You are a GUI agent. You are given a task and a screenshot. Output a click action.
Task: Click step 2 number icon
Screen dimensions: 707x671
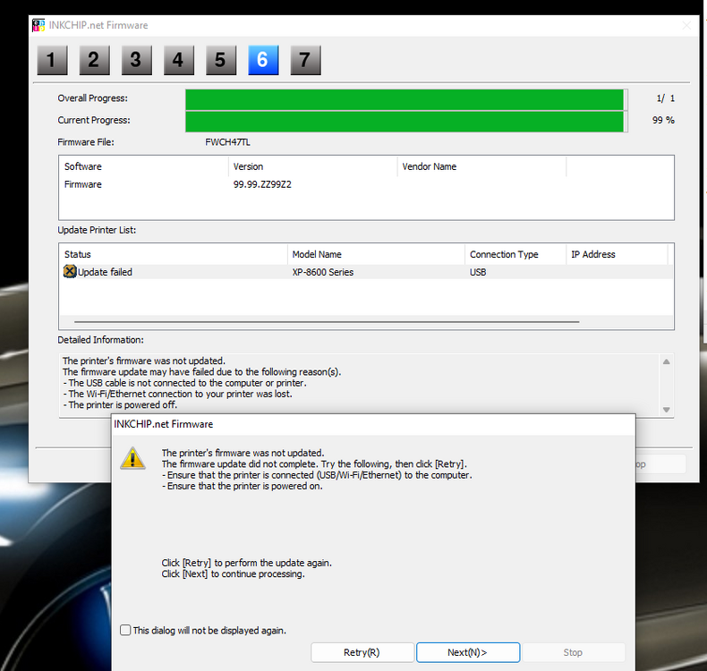(94, 60)
